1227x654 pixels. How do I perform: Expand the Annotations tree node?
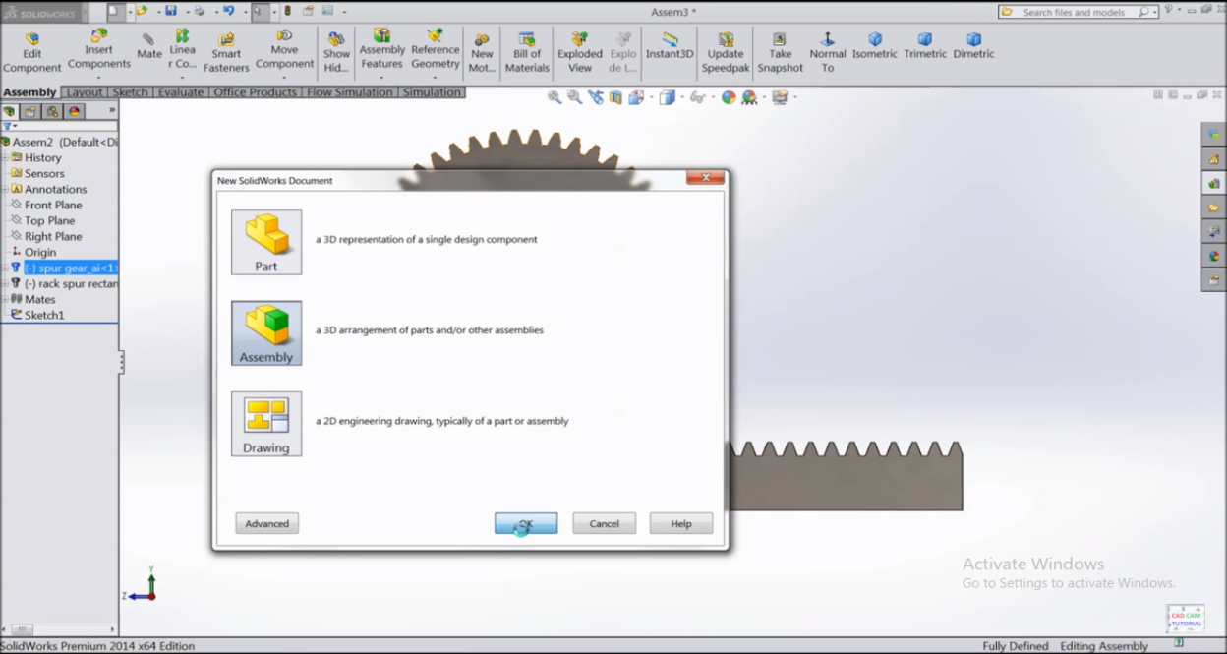(x=5, y=189)
